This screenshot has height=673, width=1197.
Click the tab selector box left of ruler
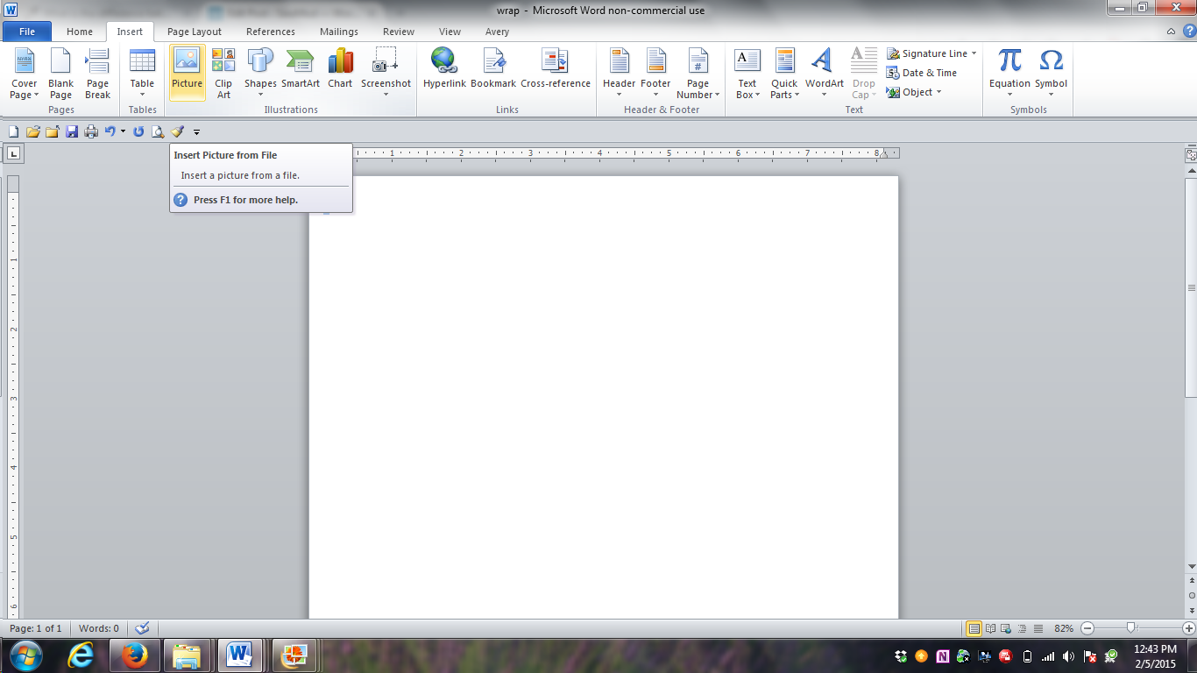coord(14,154)
